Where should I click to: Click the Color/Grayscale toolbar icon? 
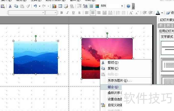pos(97,6)
